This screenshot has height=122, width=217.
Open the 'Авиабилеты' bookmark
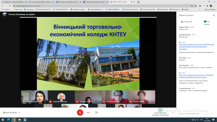[163, 9]
